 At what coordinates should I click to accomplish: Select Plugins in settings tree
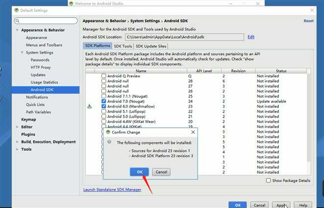tap(28, 134)
